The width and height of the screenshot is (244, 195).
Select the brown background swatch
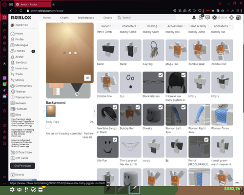pyautogui.click(x=51, y=111)
